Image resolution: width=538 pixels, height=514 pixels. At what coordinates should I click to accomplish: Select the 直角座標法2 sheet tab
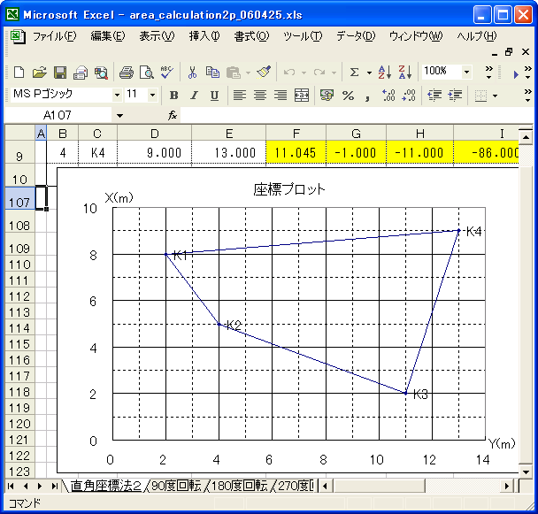coord(105,487)
